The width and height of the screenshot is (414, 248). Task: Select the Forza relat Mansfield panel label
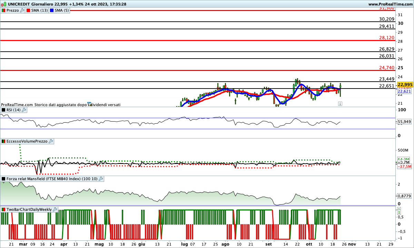[52, 179]
